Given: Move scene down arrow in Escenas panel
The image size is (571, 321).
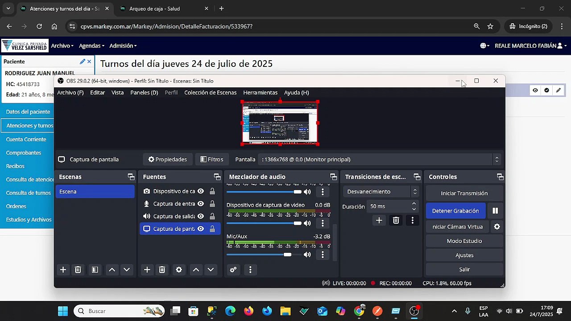Looking at the screenshot, I should [x=127, y=270].
